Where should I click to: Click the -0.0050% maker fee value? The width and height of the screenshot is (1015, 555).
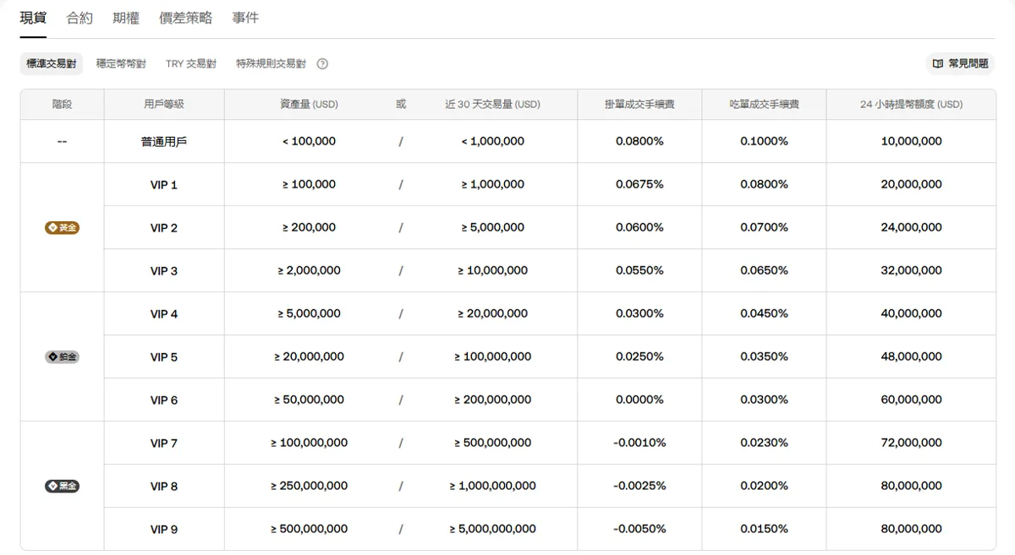click(639, 530)
